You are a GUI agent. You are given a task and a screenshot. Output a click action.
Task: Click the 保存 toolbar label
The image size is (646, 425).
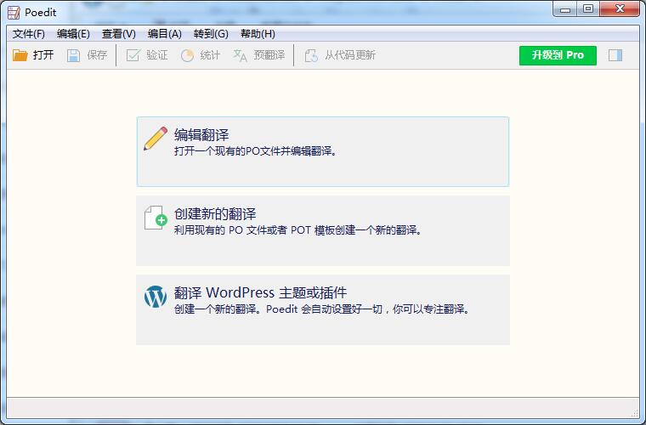click(97, 54)
